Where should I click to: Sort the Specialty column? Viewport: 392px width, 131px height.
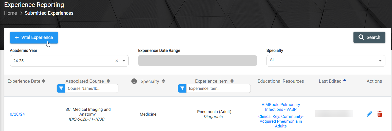[164, 81]
